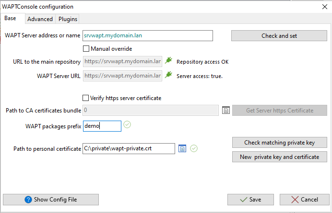Click browse icon for CA certificates bundle
The width and height of the screenshot is (332, 213).
click(226, 111)
